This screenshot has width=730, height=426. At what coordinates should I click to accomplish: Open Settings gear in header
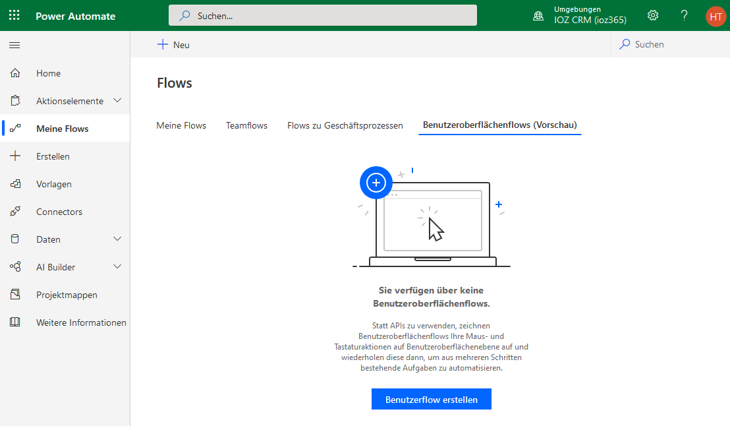click(653, 15)
